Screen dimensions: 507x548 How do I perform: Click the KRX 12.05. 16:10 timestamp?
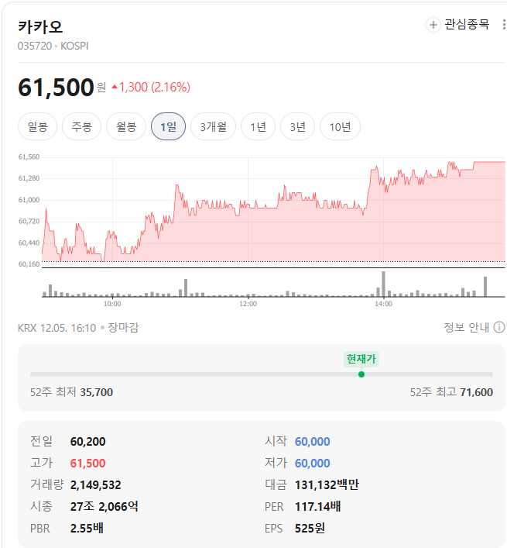[57, 328]
